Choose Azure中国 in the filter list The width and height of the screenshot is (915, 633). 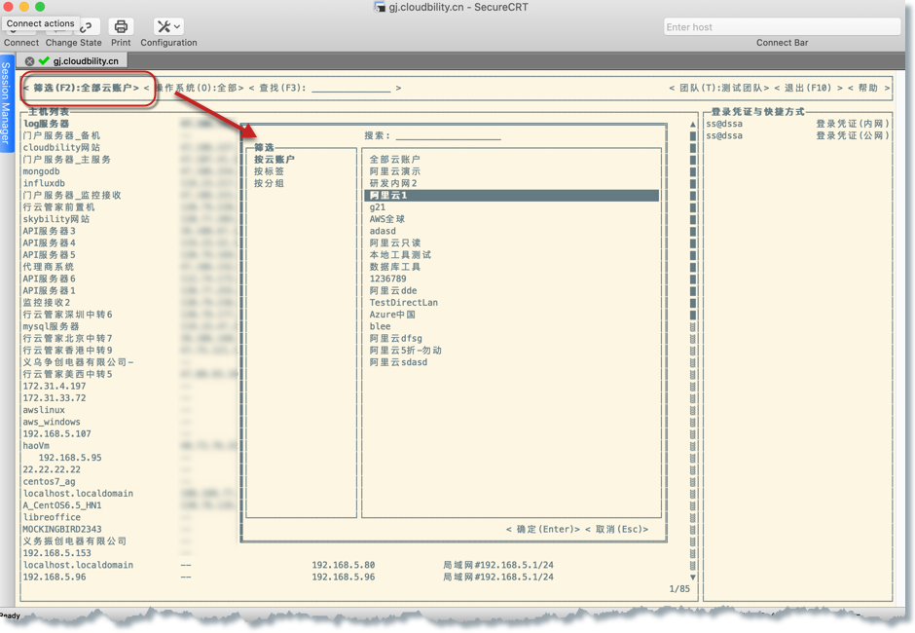tap(392, 315)
